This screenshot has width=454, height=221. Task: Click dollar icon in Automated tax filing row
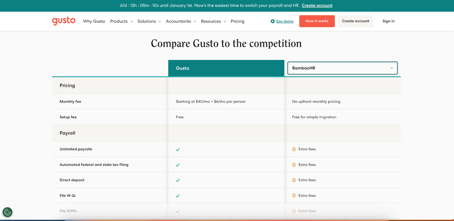(294, 165)
